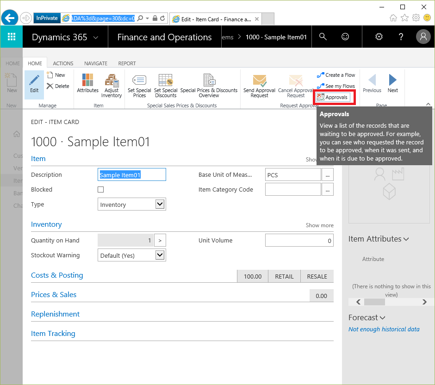Open the user profile avatar
This screenshot has height=385, width=435.
[x=423, y=37]
